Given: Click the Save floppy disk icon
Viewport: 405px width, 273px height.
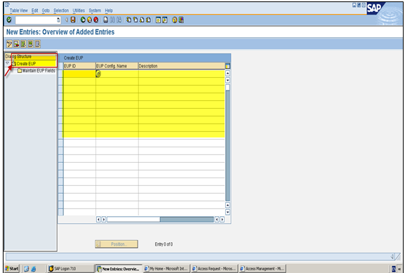Looking at the screenshot, I should point(73,20).
